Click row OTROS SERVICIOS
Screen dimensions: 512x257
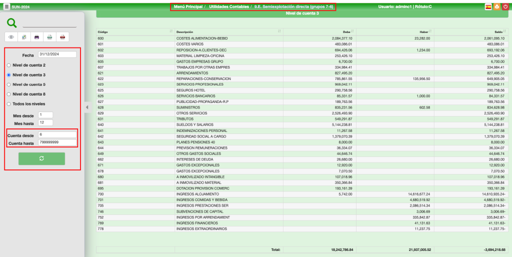click(302, 113)
